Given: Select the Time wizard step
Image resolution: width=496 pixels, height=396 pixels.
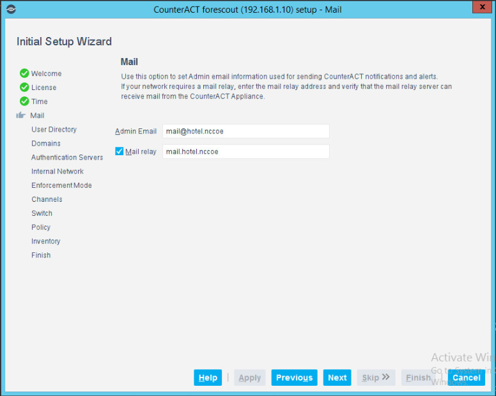Looking at the screenshot, I should (40, 102).
